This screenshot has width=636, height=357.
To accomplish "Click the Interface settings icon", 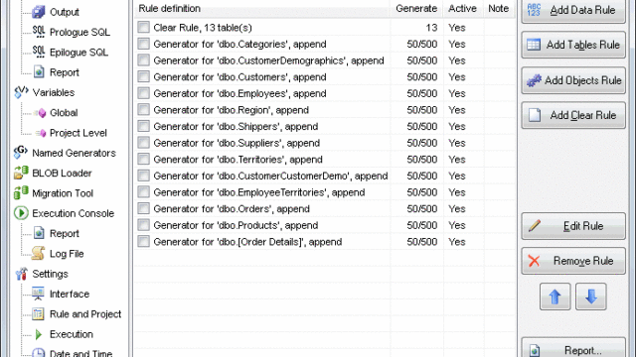I will pyautogui.click(x=38, y=294).
